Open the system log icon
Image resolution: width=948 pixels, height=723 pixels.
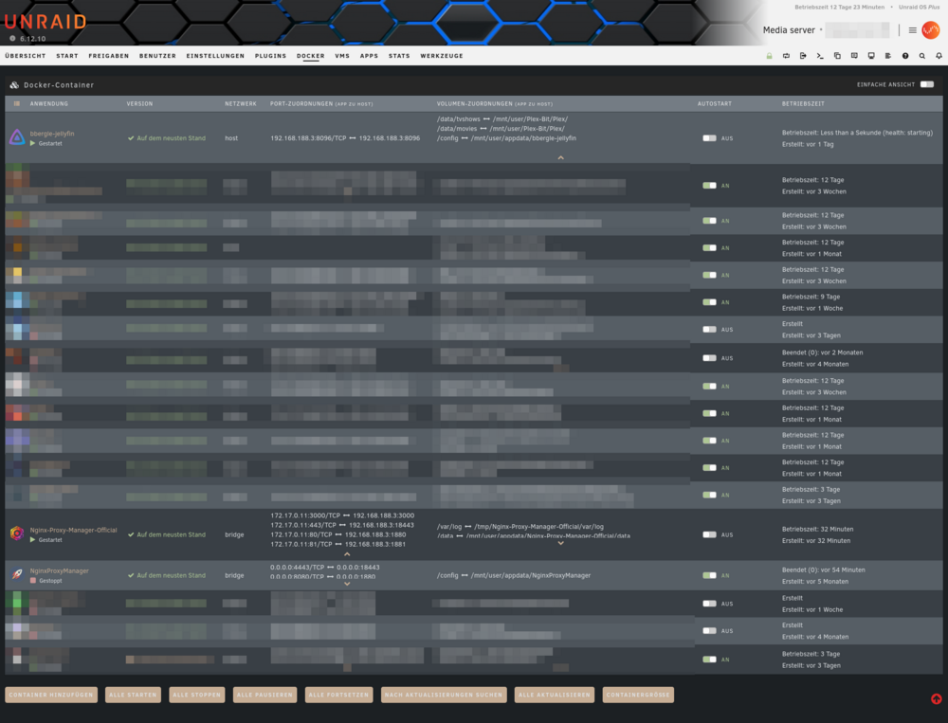click(x=888, y=56)
